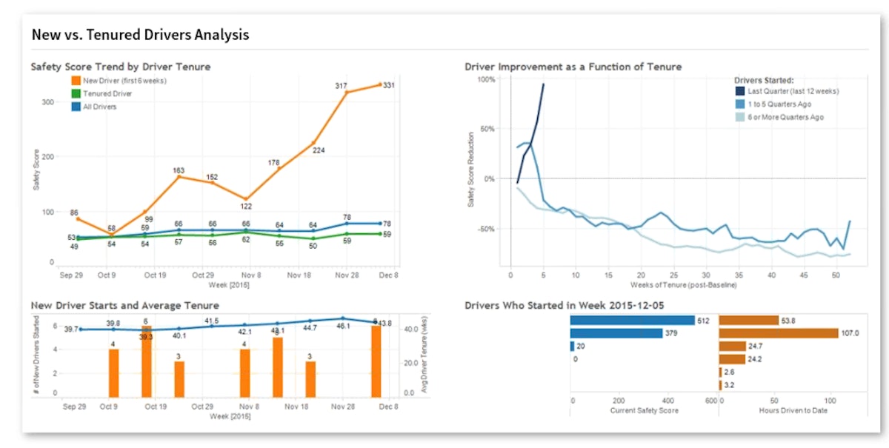Select the 1 to 5 Quarters Ago swatch

click(740, 104)
